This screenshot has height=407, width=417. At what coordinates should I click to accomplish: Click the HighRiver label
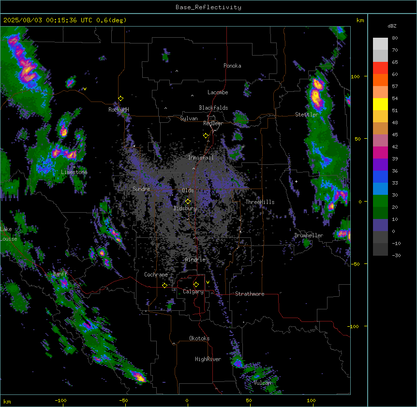tap(208, 359)
